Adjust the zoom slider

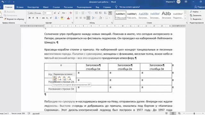coord(194,113)
